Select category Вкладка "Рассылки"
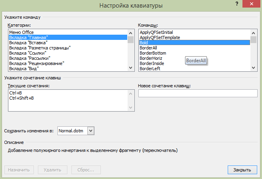 coord(68,58)
